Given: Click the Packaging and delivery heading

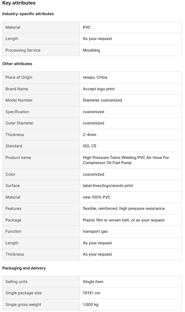Looking at the screenshot, I should tap(24, 268).
